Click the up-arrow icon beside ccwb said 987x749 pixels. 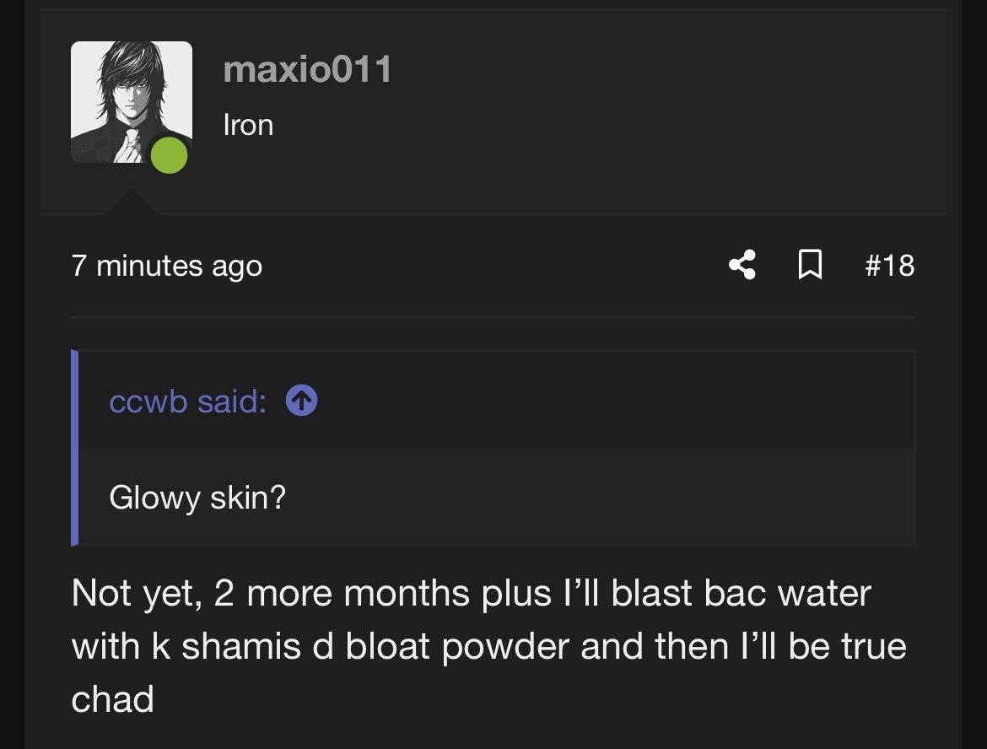tap(301, 401)
